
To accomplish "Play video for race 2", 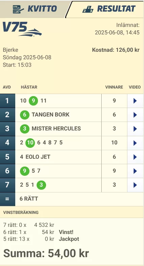I will coord(135,115).
